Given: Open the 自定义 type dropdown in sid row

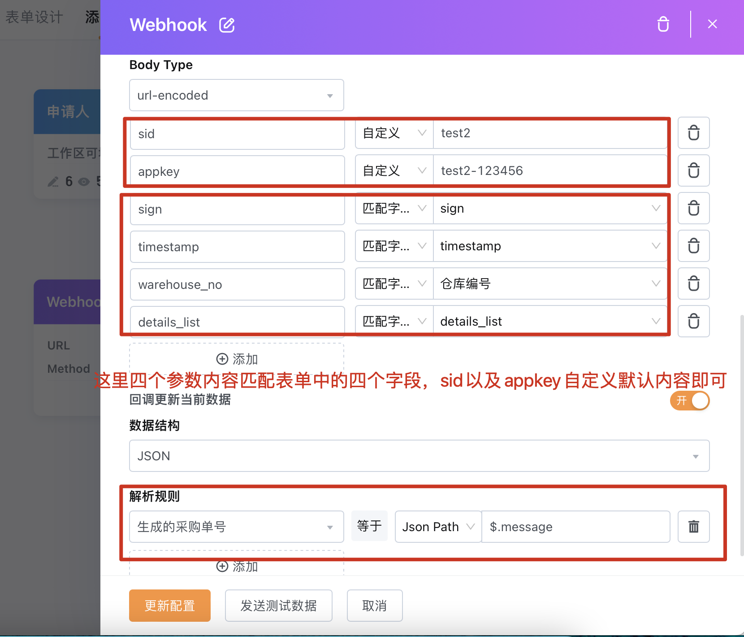Looking at the screenshot, I should 394,133.
